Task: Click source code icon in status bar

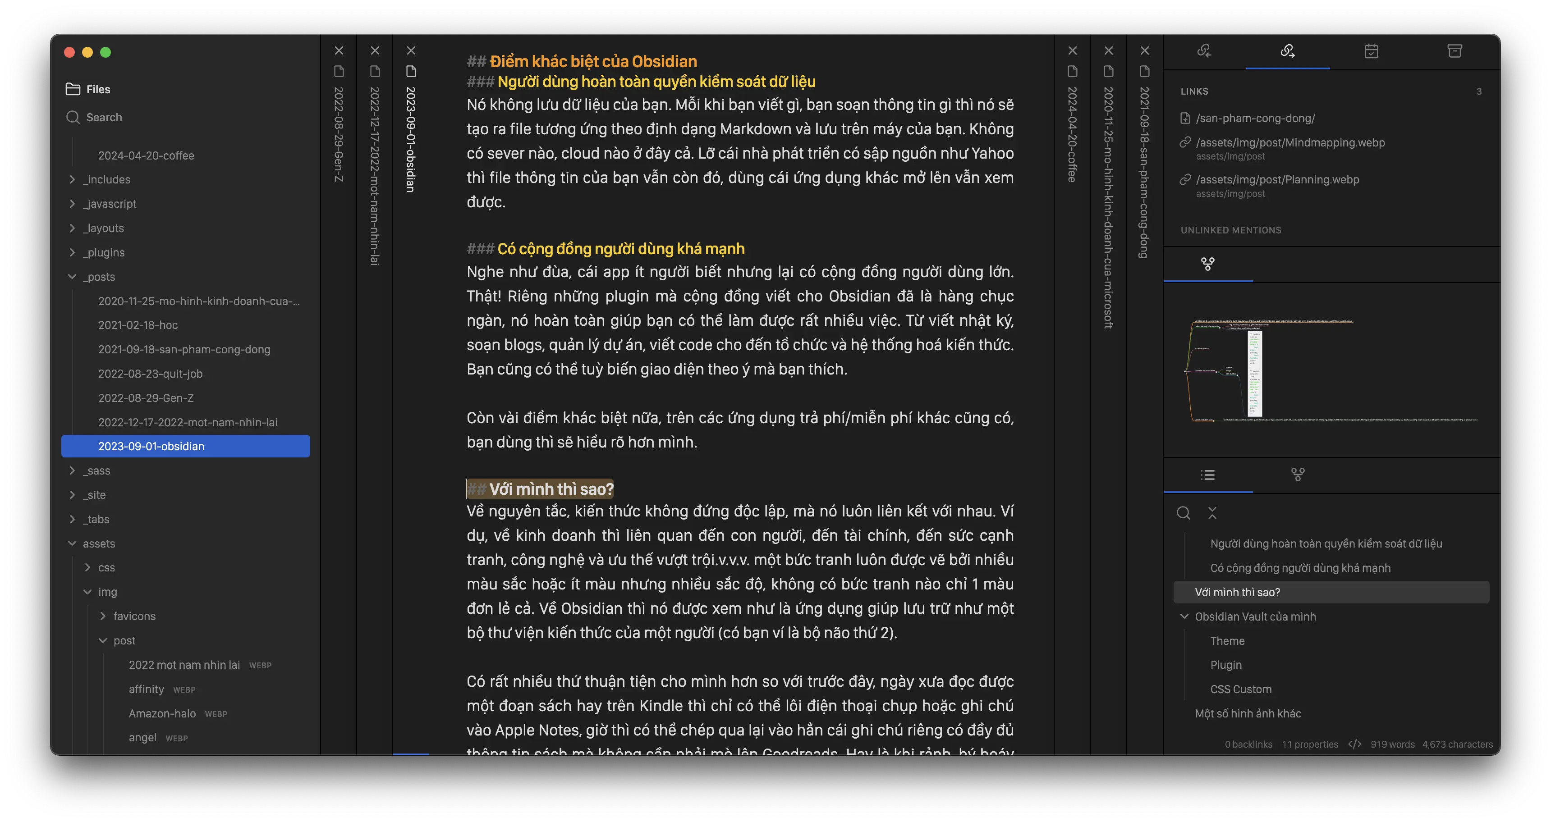Action: pos(1354,744)
